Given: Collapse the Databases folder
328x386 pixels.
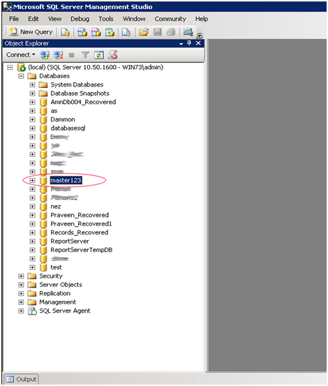Looking at the screenshot, I should (x=21, y=76).
